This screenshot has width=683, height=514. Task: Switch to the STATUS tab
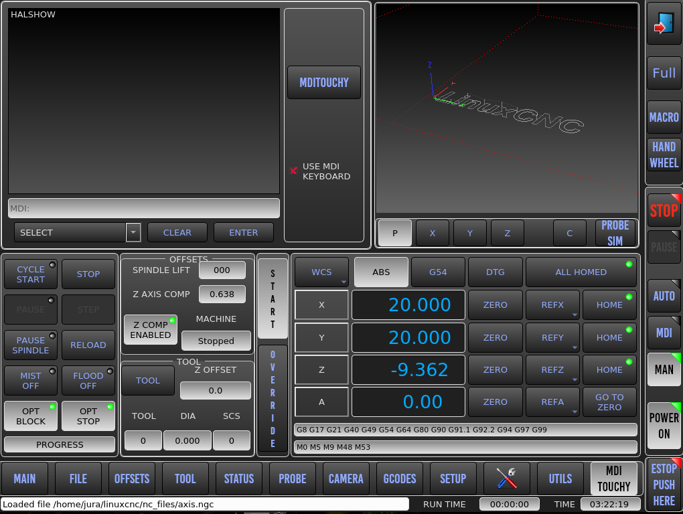coord(239,479)
